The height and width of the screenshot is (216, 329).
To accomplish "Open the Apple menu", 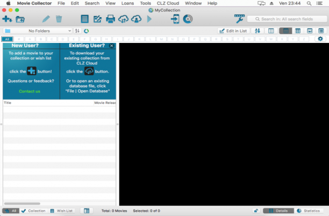I will point(8,3).
